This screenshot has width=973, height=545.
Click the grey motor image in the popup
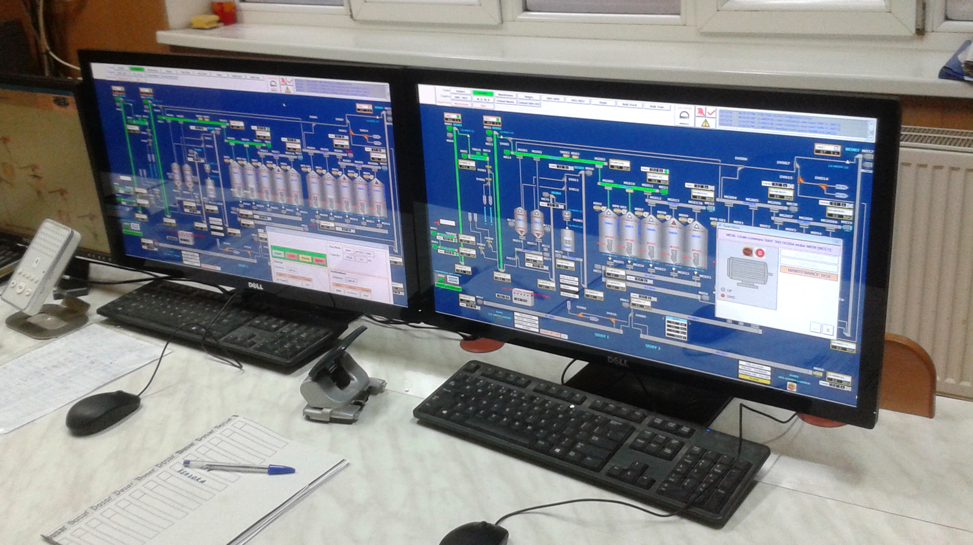[749, 272]
